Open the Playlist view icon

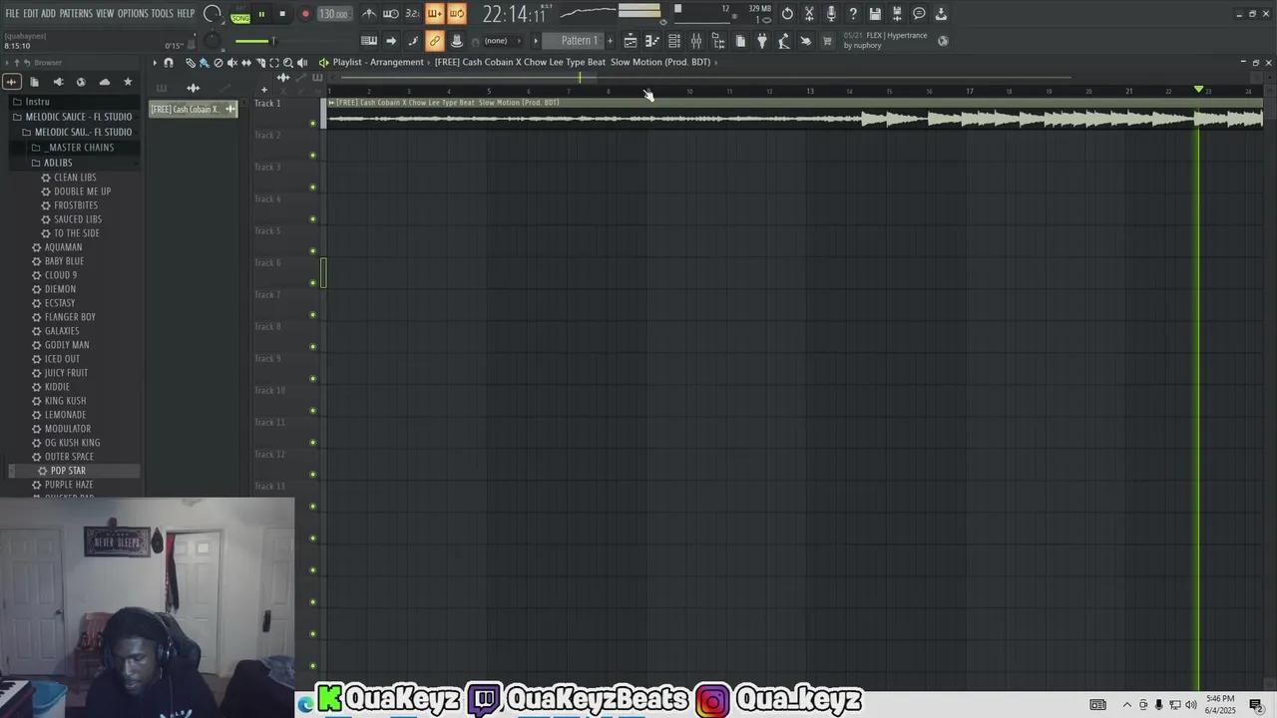(x=631, y=41)
